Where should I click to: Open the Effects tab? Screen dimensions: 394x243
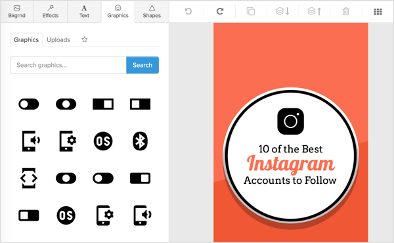click(x=51, y=12)
